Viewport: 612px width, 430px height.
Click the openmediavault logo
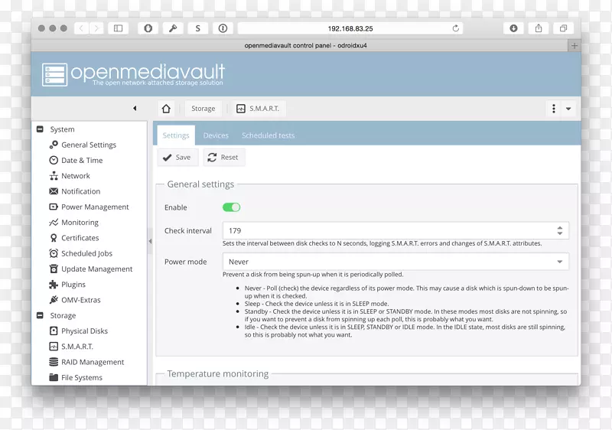point(133,74)
